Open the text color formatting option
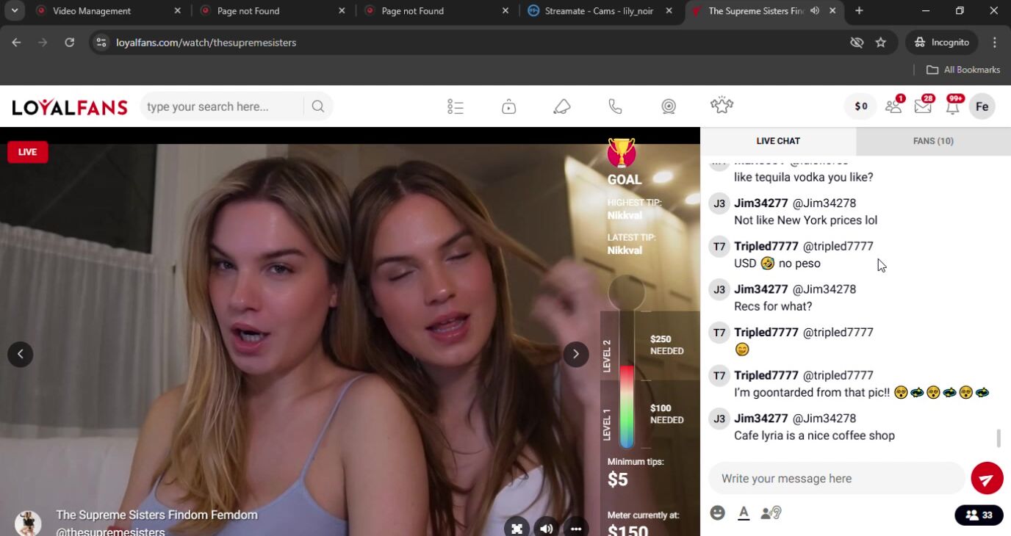Viewport: 1011px width, 536px height. 744,513
